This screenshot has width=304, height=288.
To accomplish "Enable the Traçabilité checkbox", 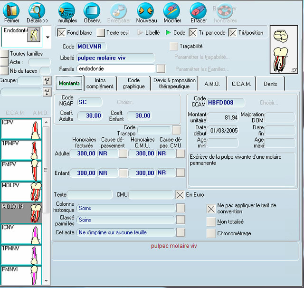I will coord(173,46).
